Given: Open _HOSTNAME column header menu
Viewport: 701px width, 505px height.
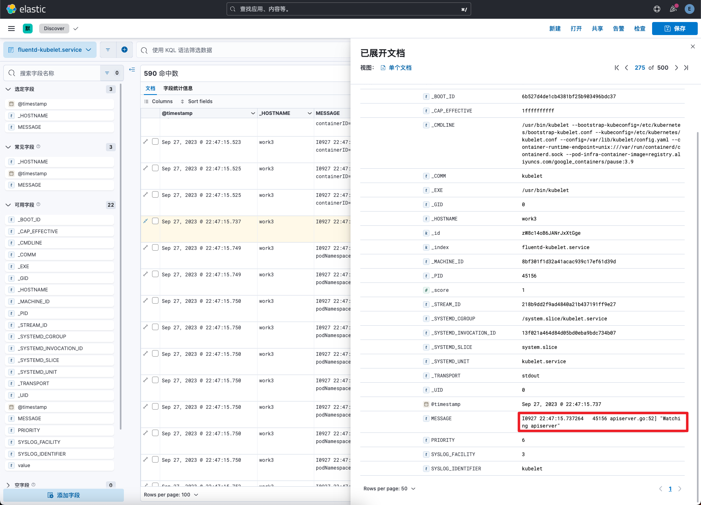Looking at the screenshot, I should [309, 113].
